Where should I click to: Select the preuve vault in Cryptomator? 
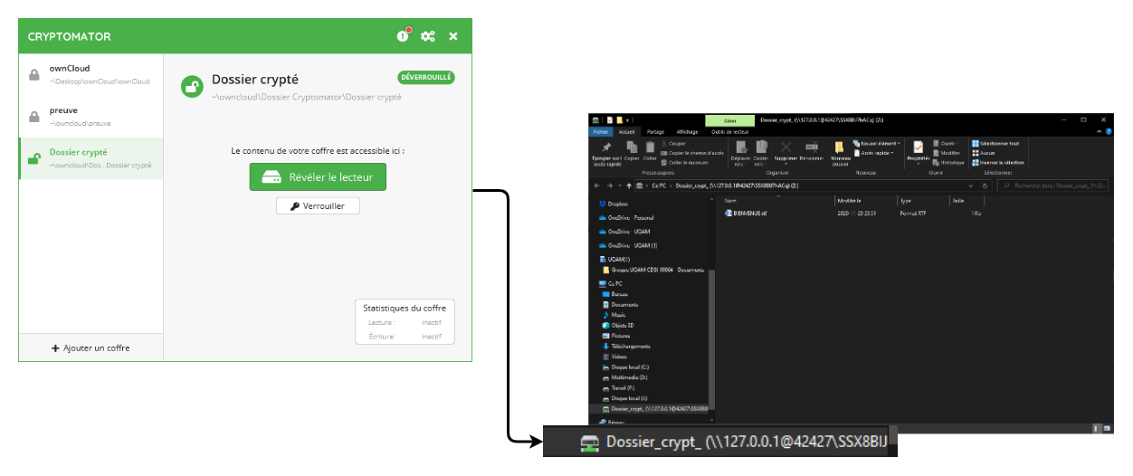coord(90,117)
